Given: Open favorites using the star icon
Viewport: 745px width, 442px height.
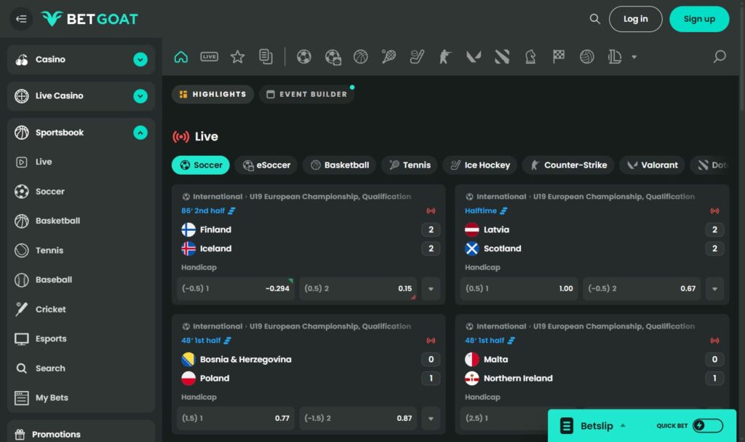Looking at the screenshot, I should coord(237,55).
